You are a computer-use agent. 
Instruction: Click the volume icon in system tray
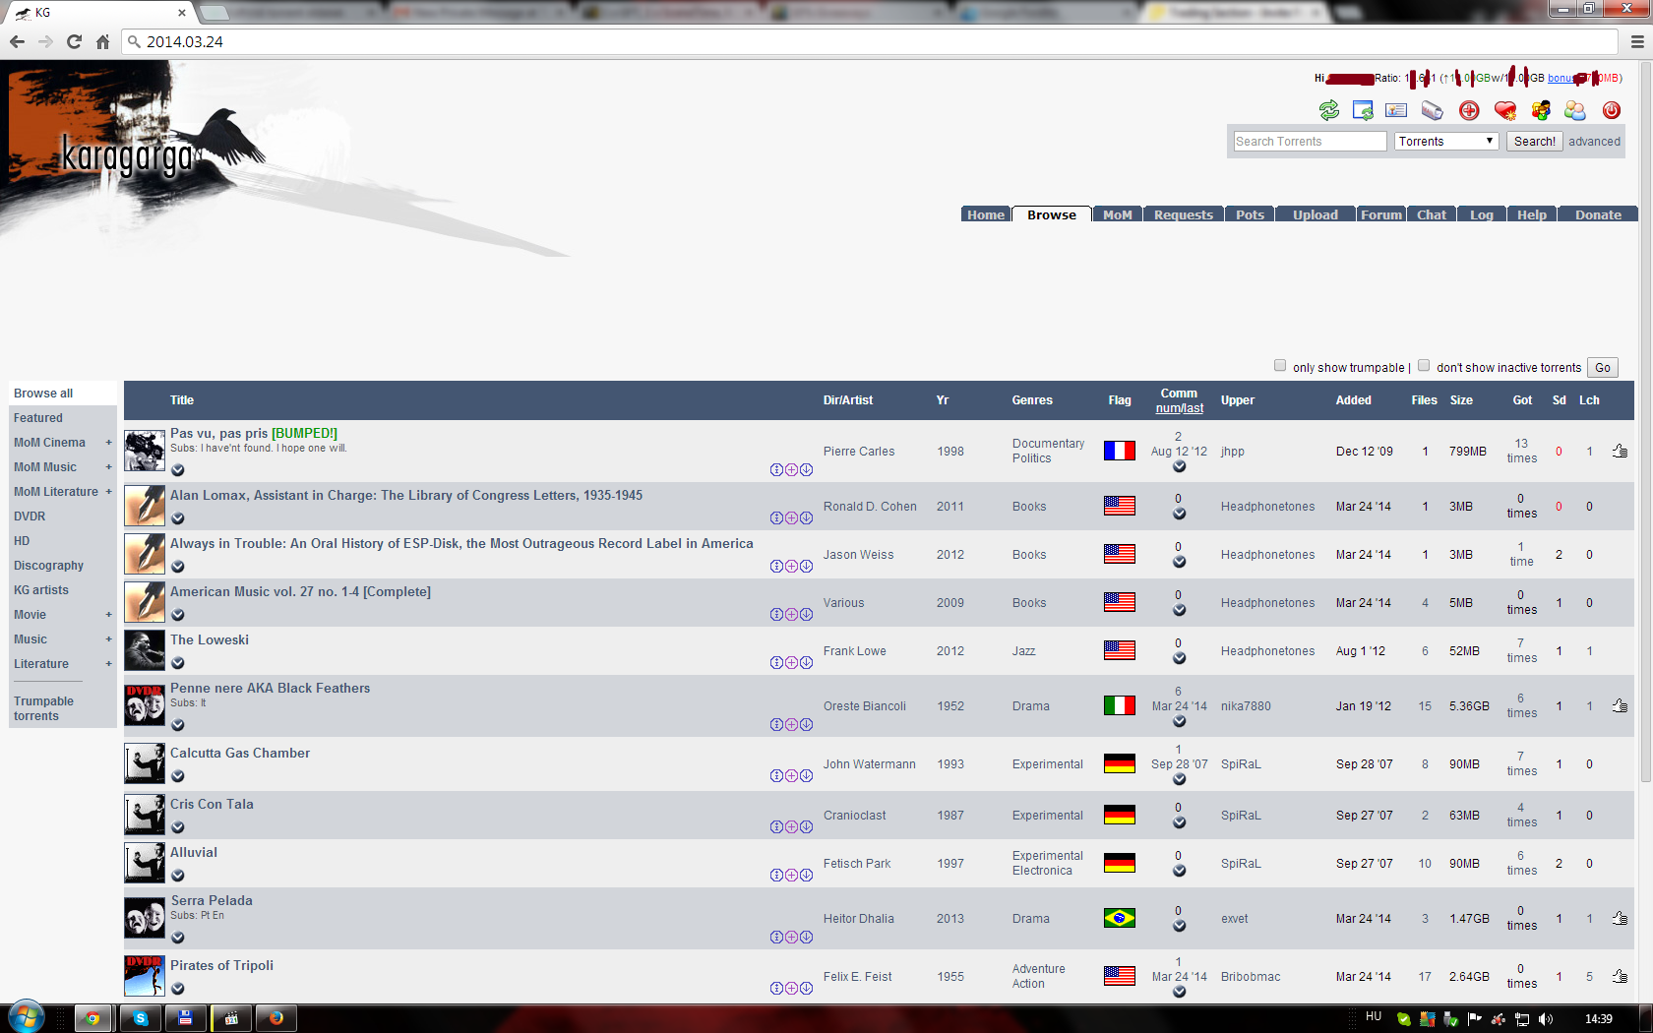(1546, 1018)
